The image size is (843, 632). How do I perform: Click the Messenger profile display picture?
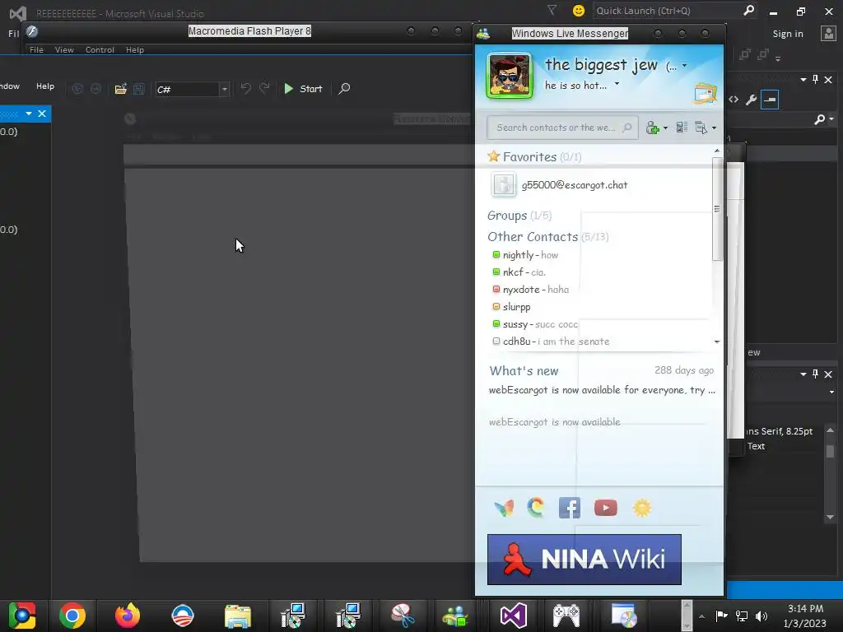click(x=509, y=76)
